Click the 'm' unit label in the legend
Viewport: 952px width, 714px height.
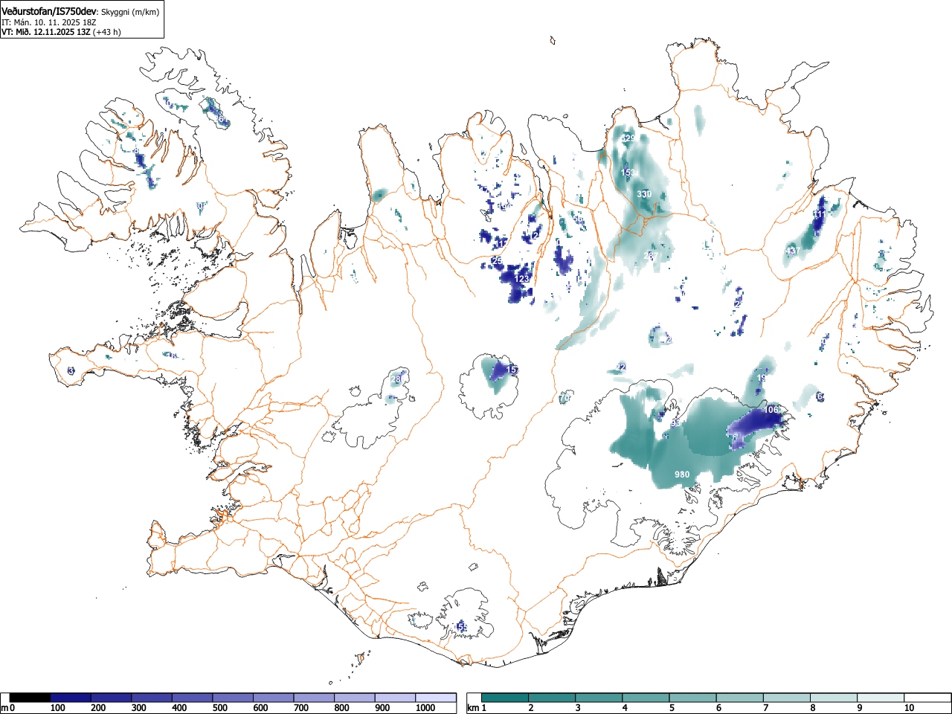(4, 708)
